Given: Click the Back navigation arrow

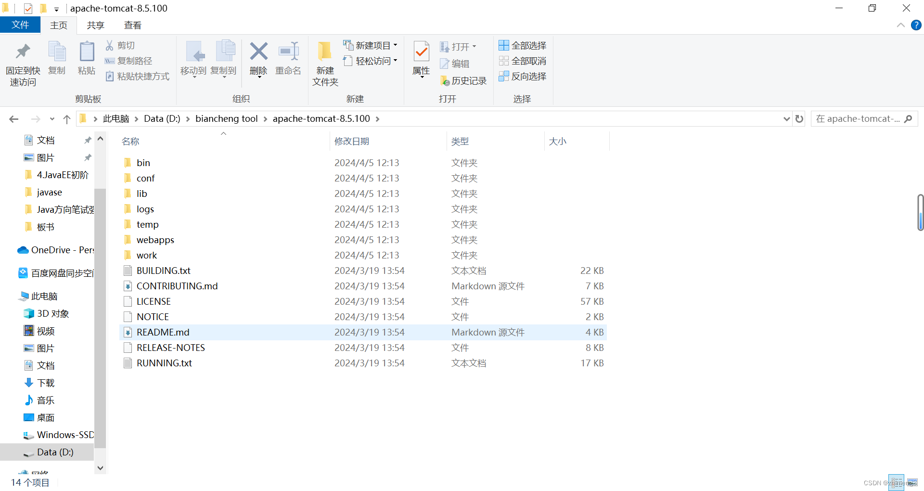Looking at the screenshot, I should (x=14, y=119).
